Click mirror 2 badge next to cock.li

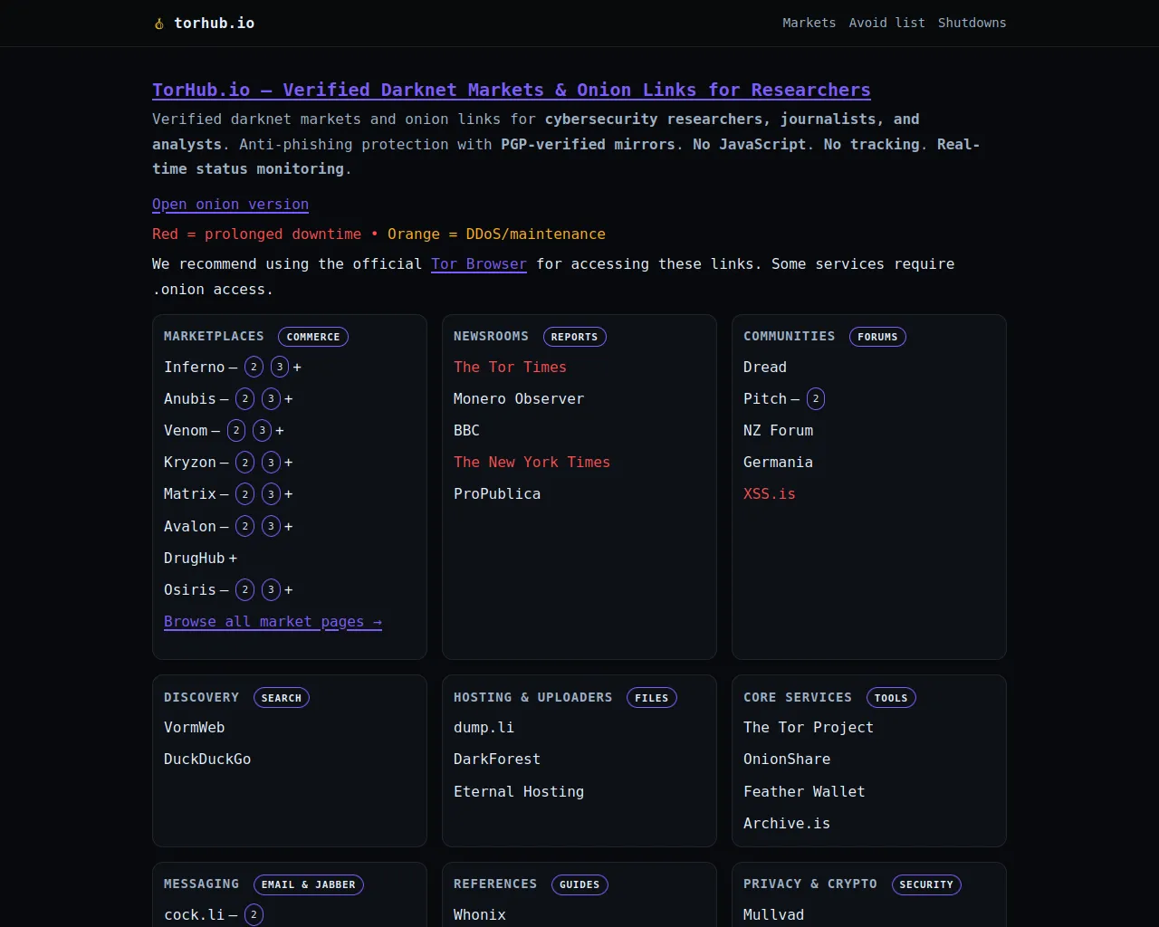point(254,914)
